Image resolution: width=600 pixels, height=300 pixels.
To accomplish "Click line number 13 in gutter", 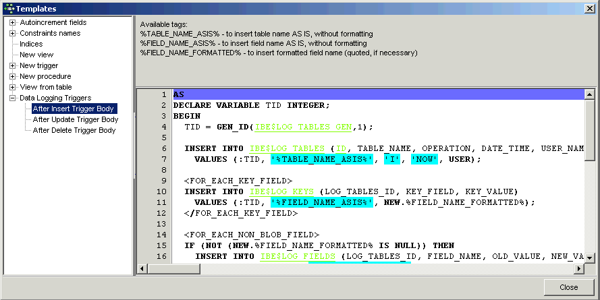I will [x=161, y=224].
